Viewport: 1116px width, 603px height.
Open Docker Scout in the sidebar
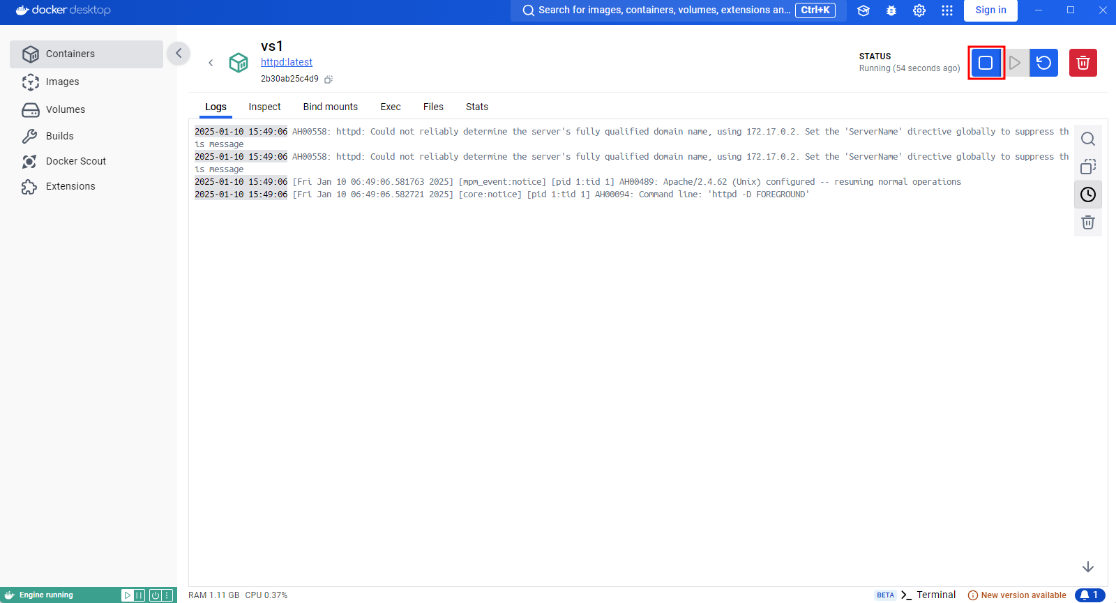point(86,161)
